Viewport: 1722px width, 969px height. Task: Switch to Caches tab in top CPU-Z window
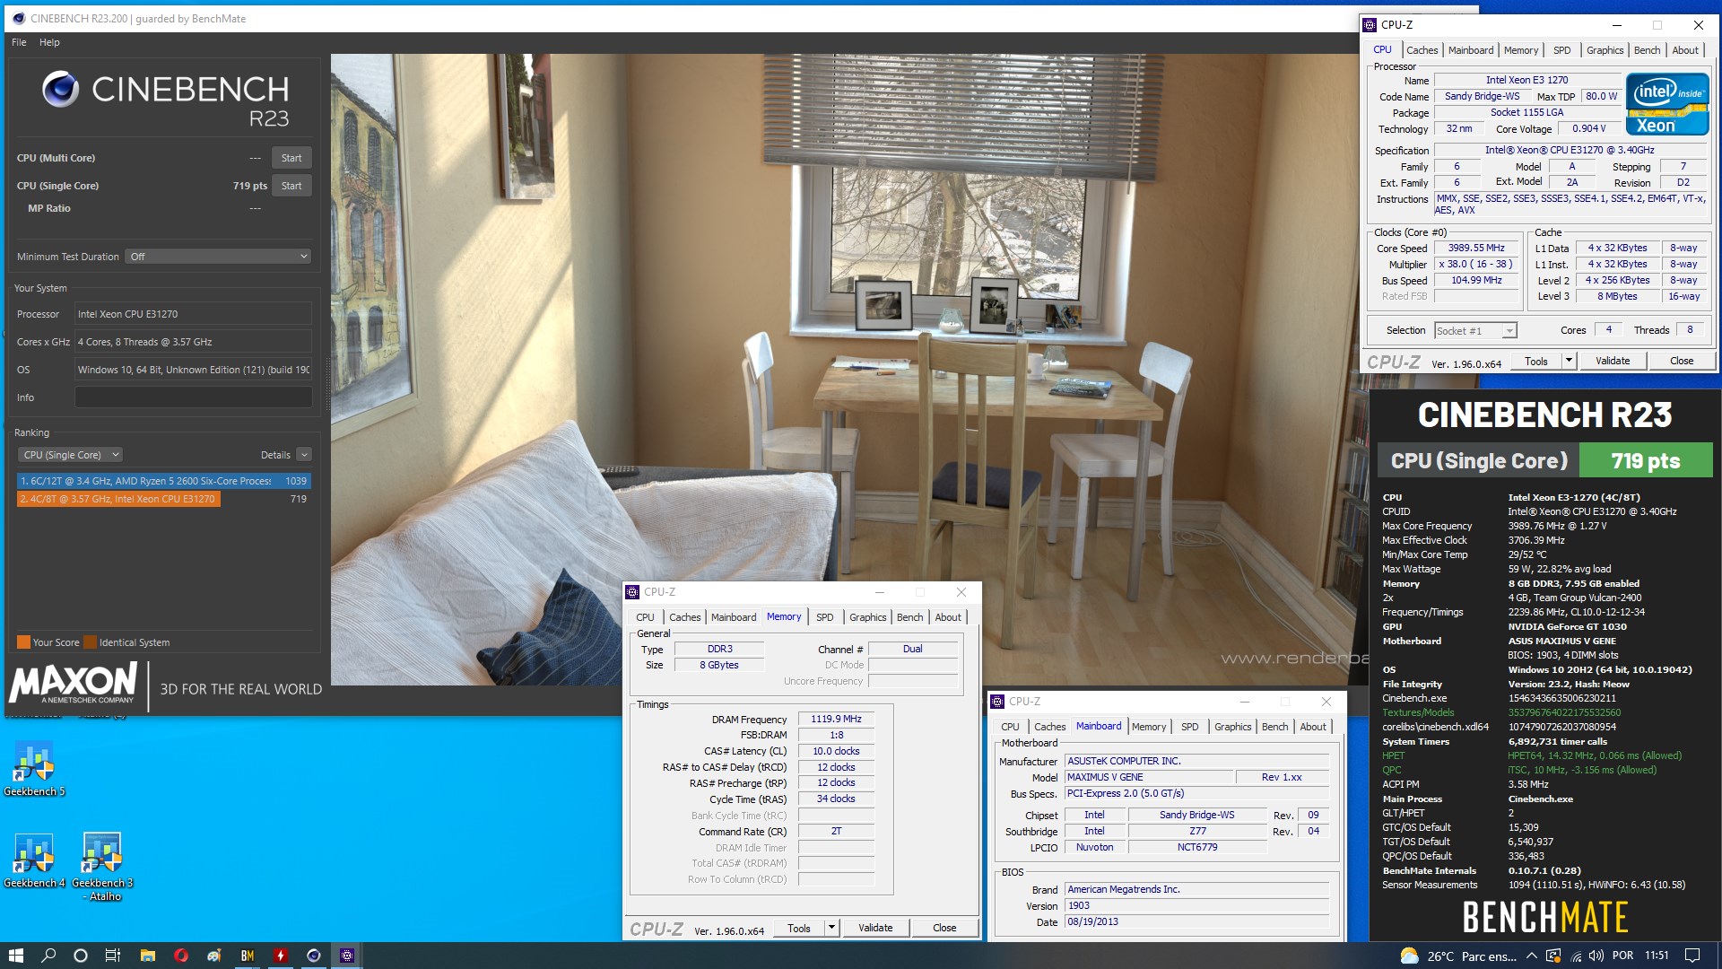point(1422,50)
